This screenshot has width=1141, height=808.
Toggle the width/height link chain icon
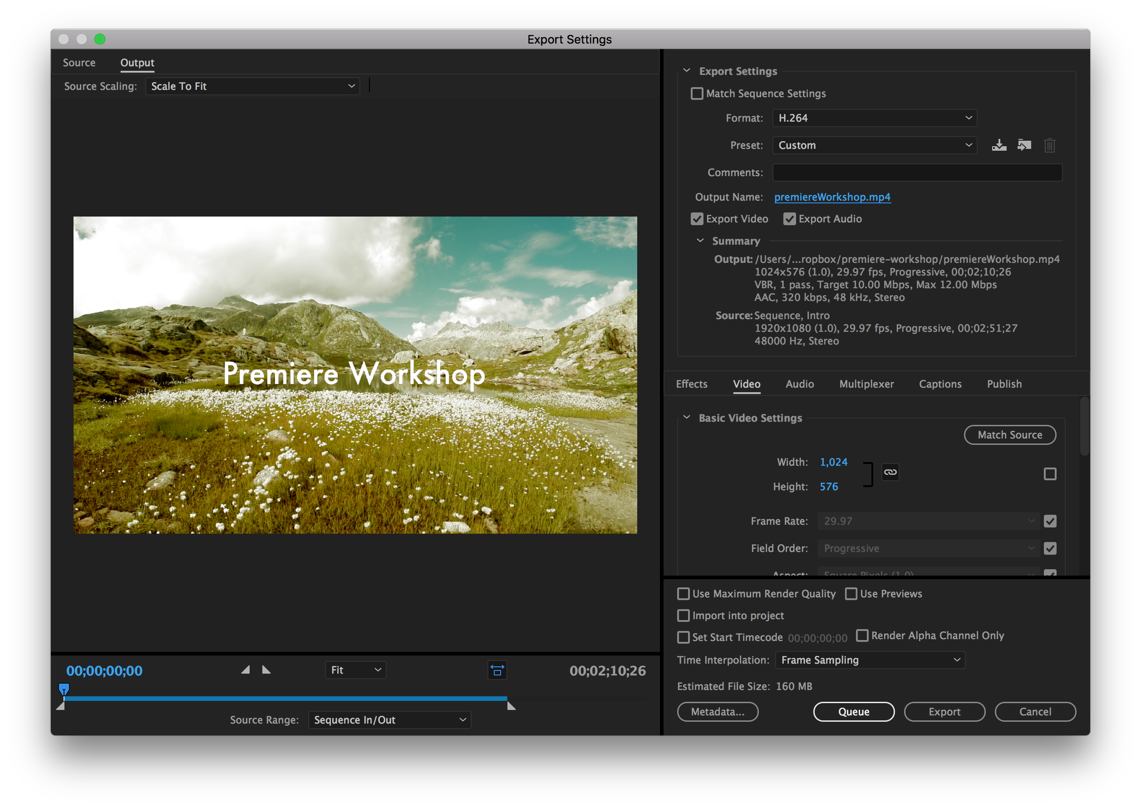[x=890, y=472]
